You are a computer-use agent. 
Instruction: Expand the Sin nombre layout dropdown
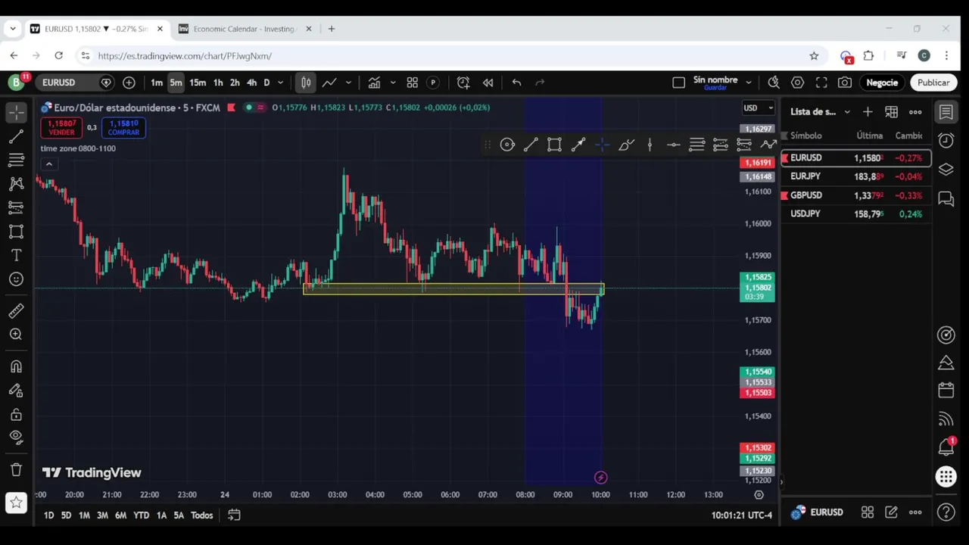[x=748, y=83]
